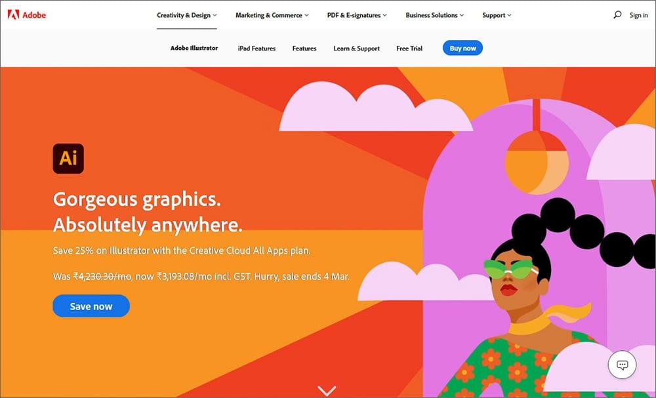Open the PDF & E-signatures dropdown
Screen dimensions: 656x398
pos(357,15)
